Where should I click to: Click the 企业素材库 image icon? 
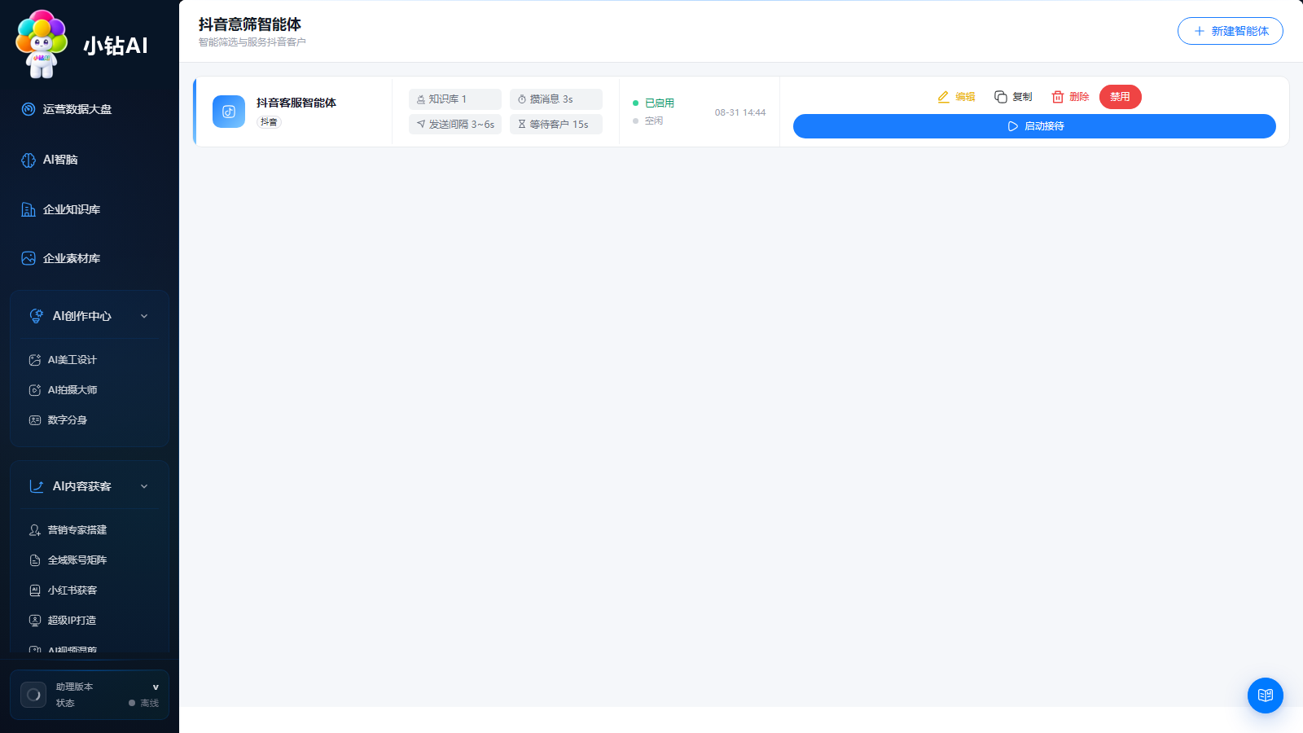[x=29, y=258]
